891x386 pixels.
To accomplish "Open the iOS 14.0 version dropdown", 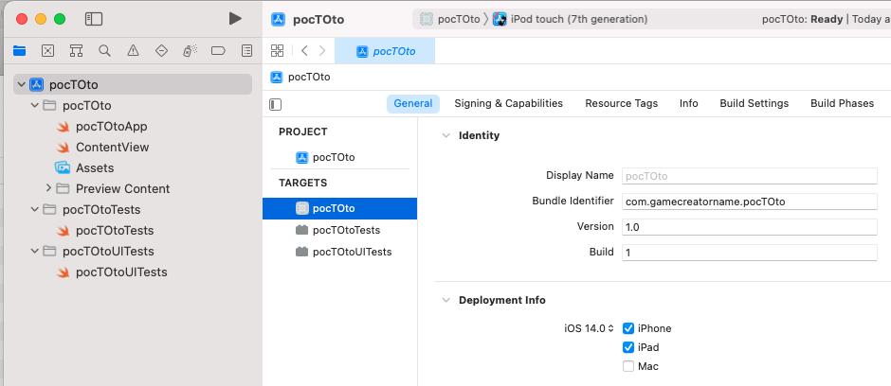I will coord(590,328).
